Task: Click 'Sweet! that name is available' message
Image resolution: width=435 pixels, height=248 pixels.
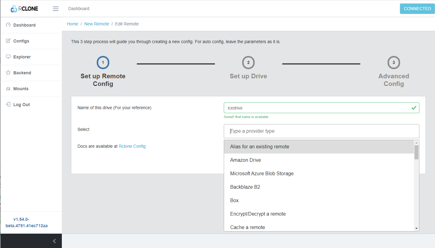Action: 246,117
